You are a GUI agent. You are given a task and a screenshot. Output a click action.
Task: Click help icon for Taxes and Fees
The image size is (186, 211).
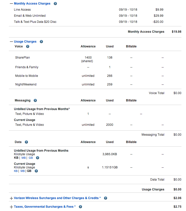click(x=80, y=207)
